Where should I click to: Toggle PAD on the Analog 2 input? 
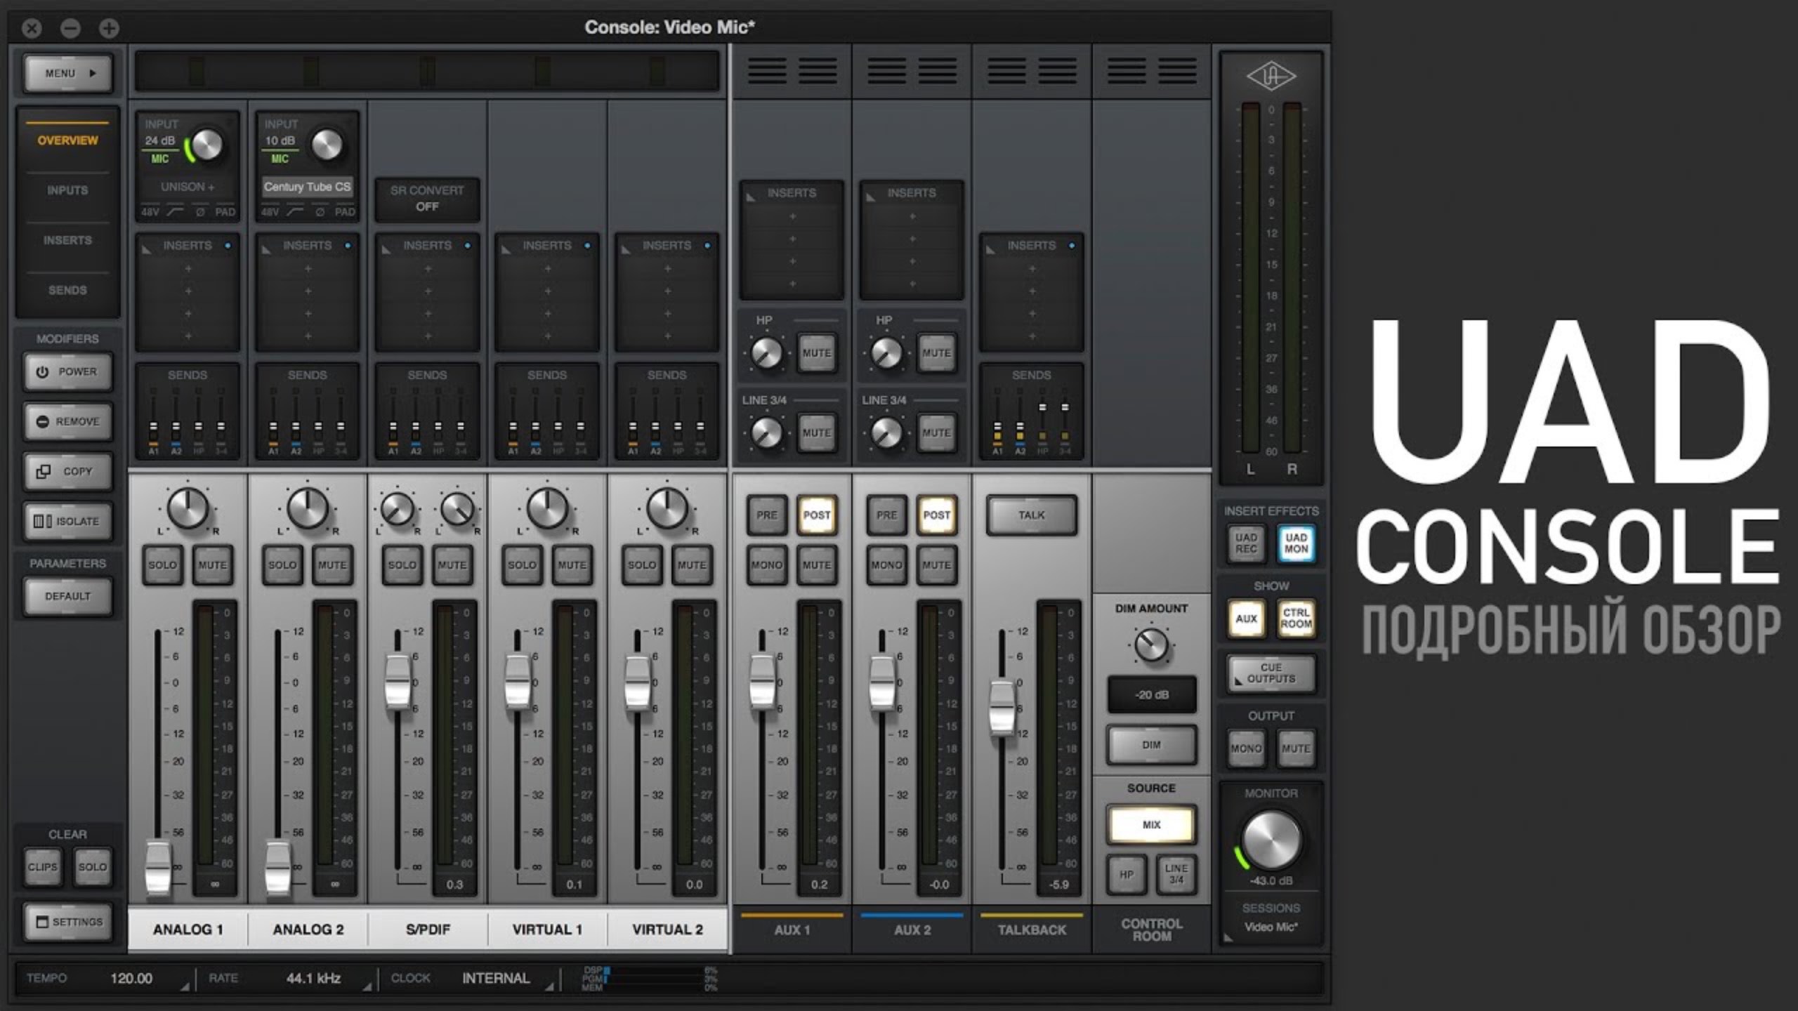pos(346,211)
